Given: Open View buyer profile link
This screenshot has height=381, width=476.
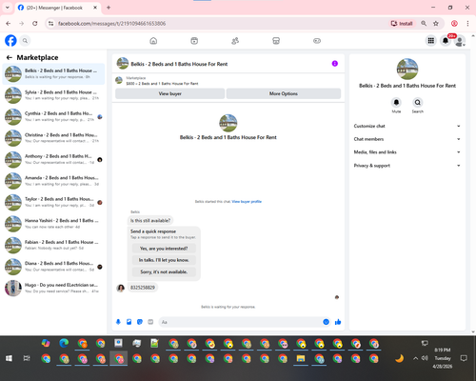Looking at the screenshot, I should 247,202.
